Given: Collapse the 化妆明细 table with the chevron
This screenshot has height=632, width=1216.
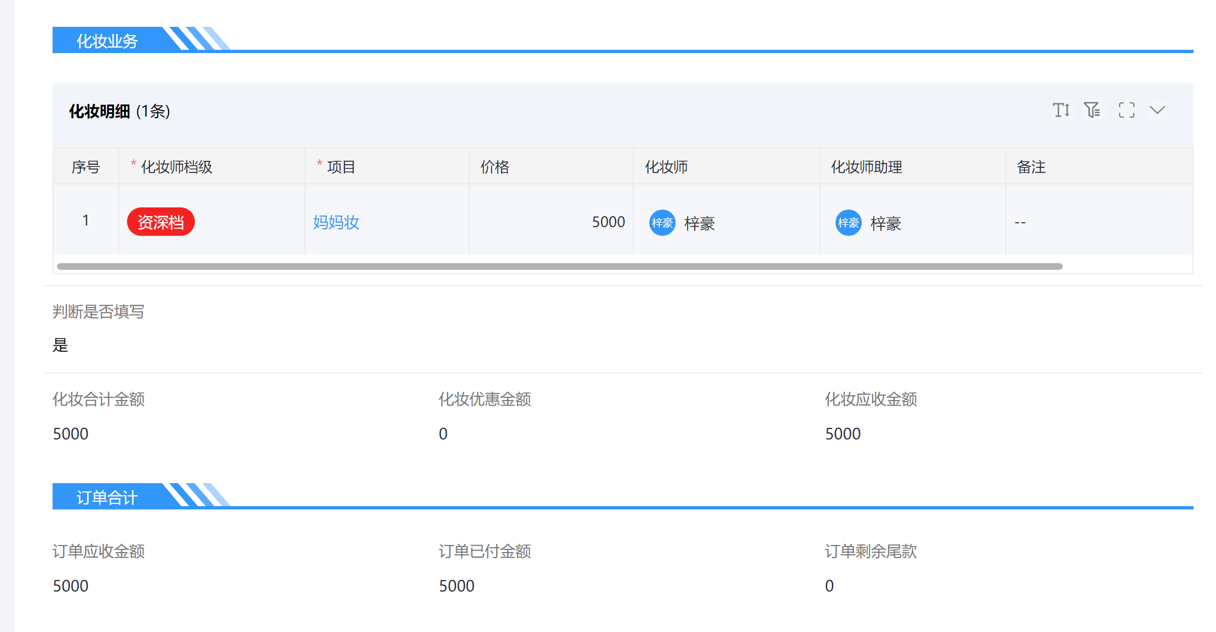Looking at the screenshot, I should point(1157,110).
